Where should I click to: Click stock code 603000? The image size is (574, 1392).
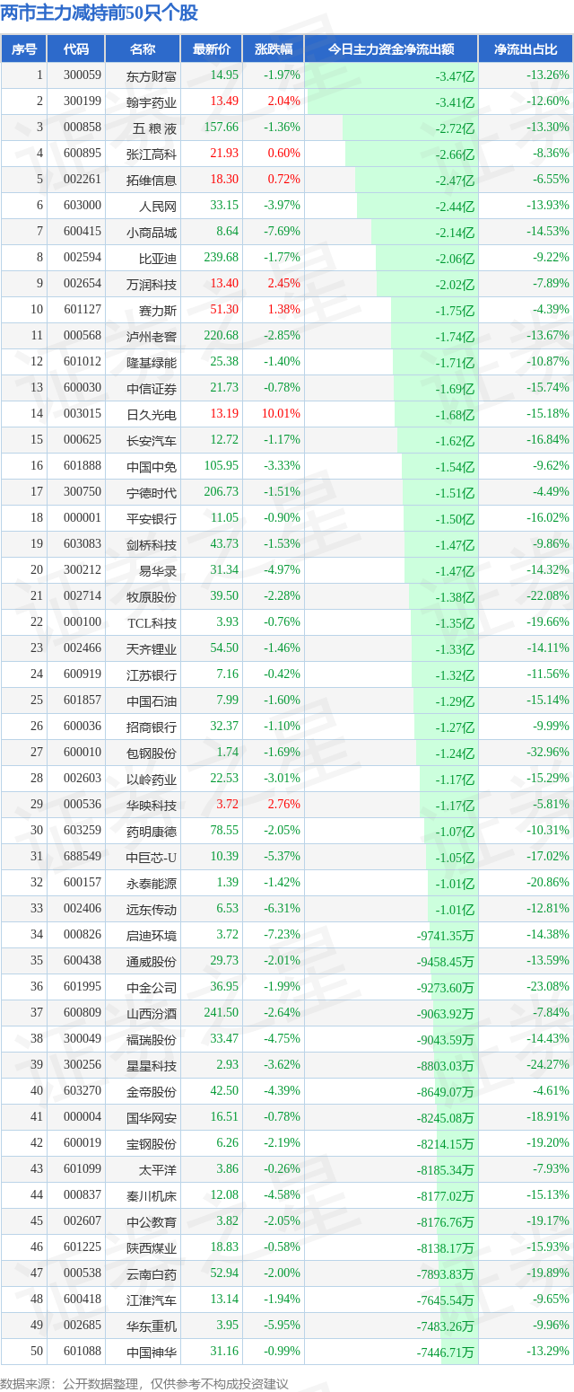pyautogui.click(x=83, y=206)
